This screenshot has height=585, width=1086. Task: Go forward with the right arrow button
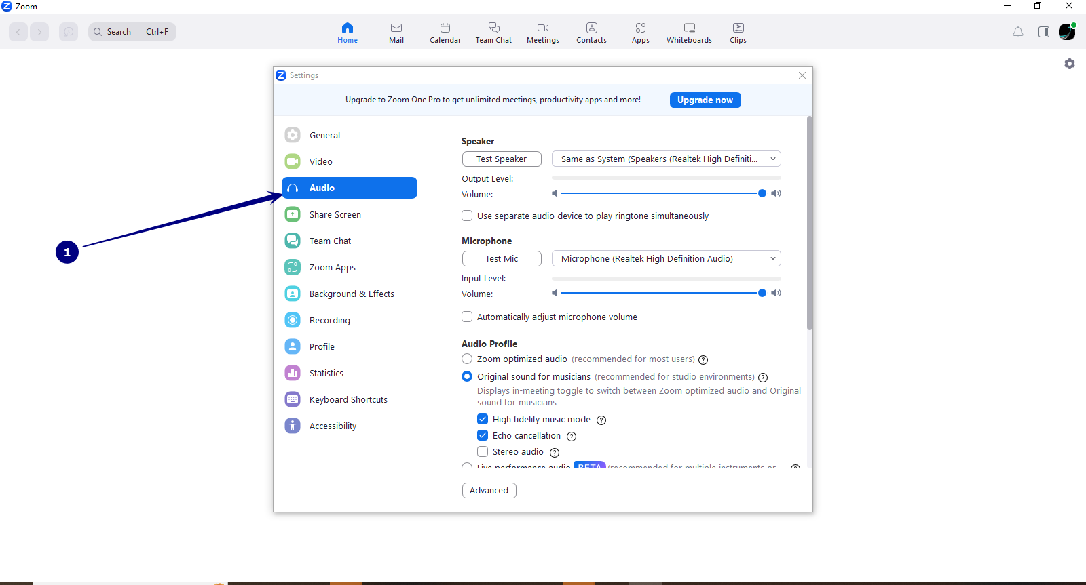(x=39, y=32)
